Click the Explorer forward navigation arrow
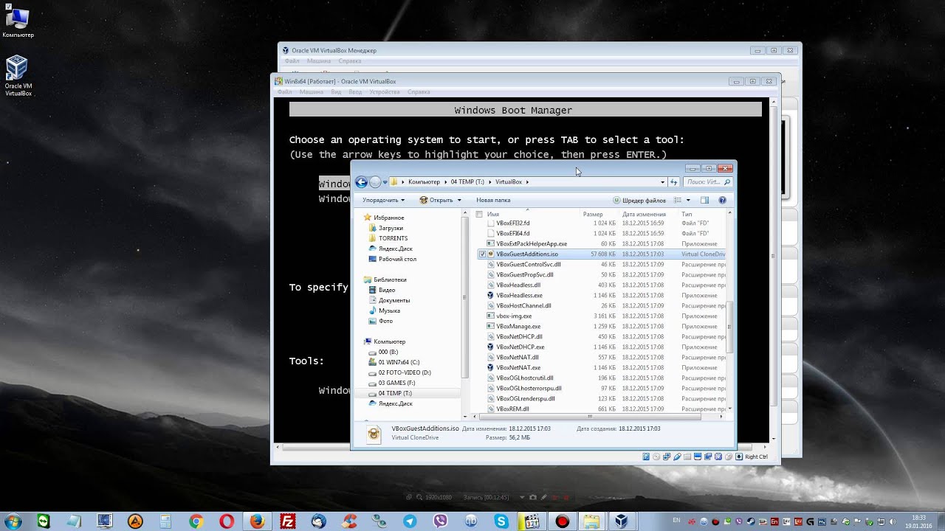The height and width of the screenshot is (531, 945). 375,182
